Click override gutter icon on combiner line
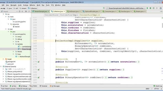 pos(38,77)
